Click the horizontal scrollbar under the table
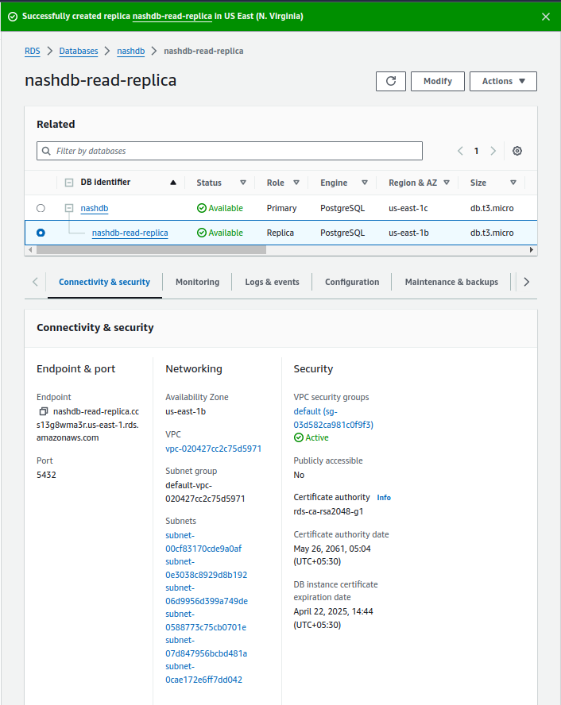Screen dimensions: 561x705 (151, 249)
